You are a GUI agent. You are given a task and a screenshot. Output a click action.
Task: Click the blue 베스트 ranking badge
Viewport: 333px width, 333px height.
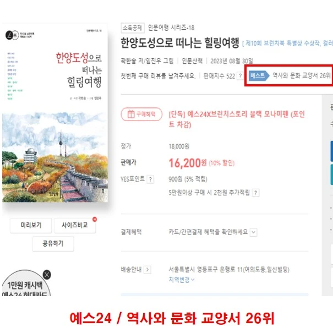(x=259, y=75)
